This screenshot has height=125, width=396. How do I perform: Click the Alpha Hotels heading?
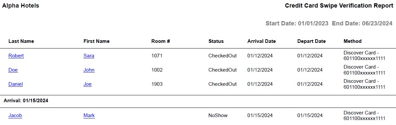point(21,6)
